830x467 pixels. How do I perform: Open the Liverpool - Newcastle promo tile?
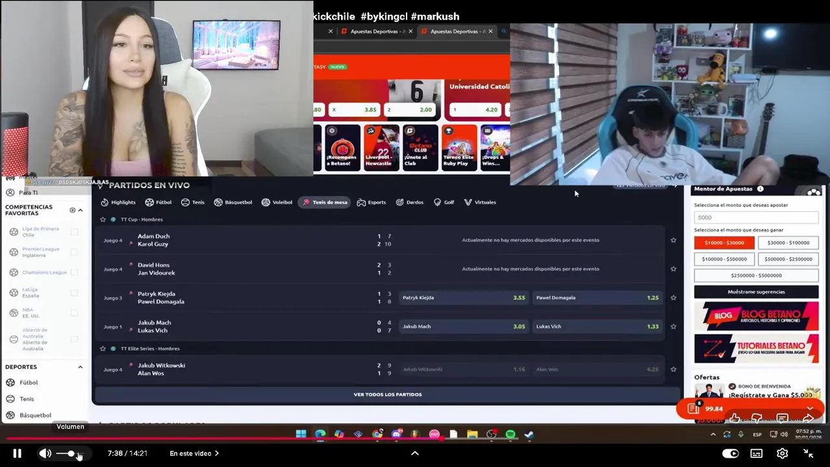point(381,147)
